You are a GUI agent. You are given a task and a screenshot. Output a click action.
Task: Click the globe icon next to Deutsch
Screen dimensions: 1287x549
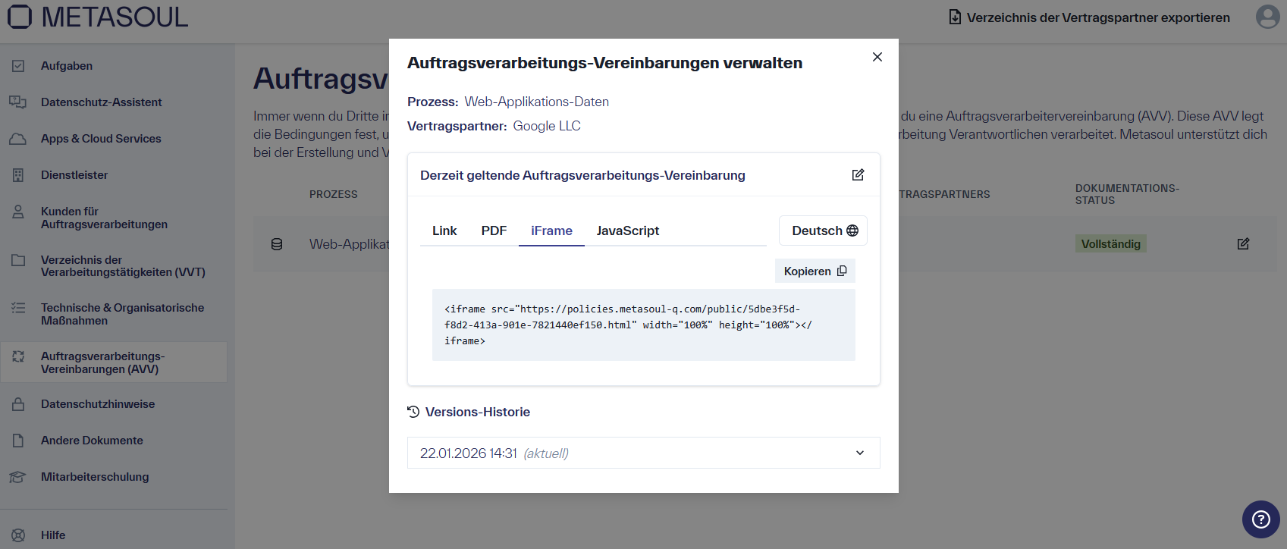coord(852,231)
